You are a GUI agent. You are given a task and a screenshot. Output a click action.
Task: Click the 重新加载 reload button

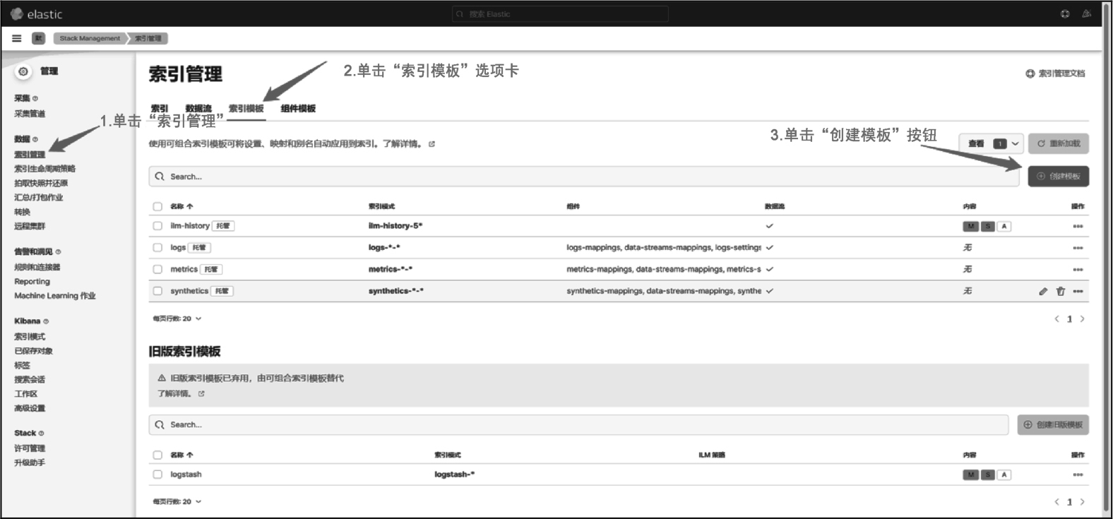click(x=1058, y=143)
